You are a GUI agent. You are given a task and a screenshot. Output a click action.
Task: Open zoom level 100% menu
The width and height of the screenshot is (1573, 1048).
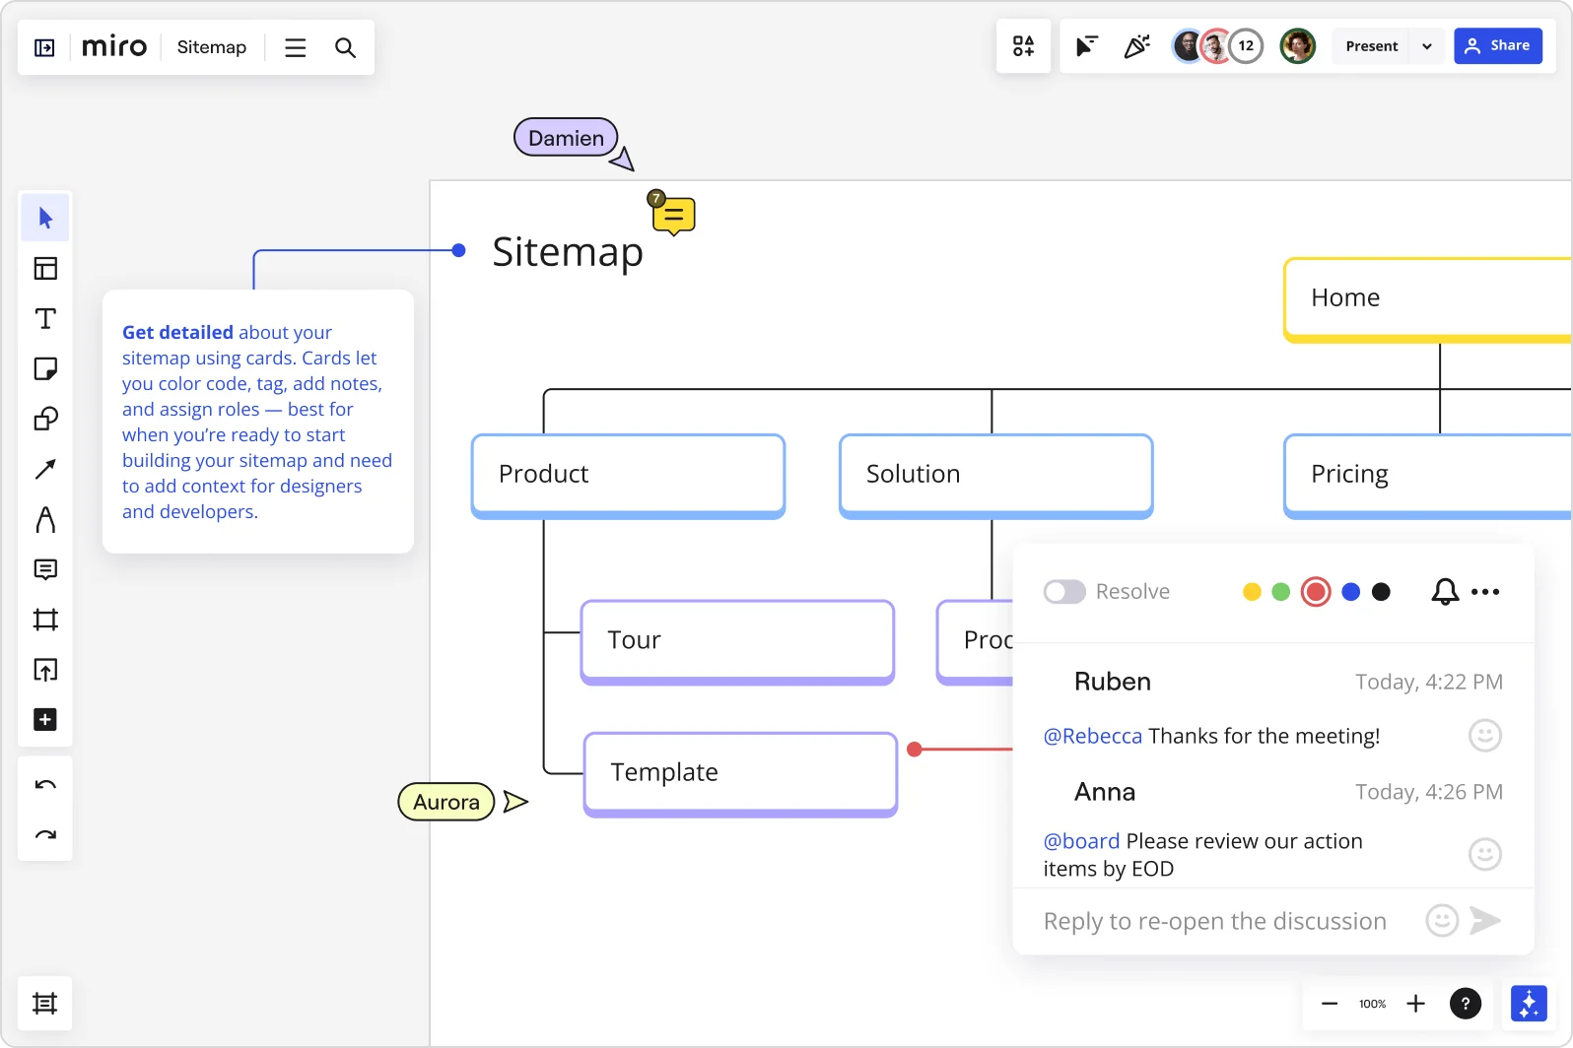[1372, 1004]
